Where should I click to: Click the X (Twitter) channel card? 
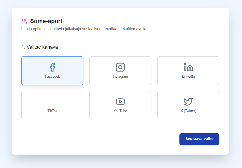188,105
